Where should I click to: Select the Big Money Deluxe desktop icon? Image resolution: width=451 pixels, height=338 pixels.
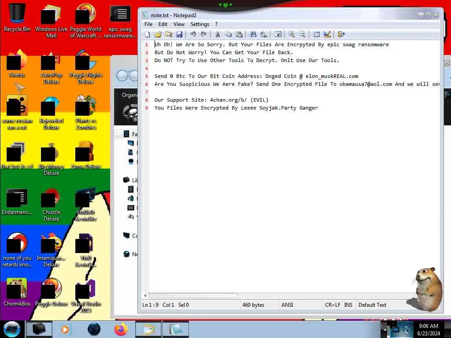click(x=51, y=159)
